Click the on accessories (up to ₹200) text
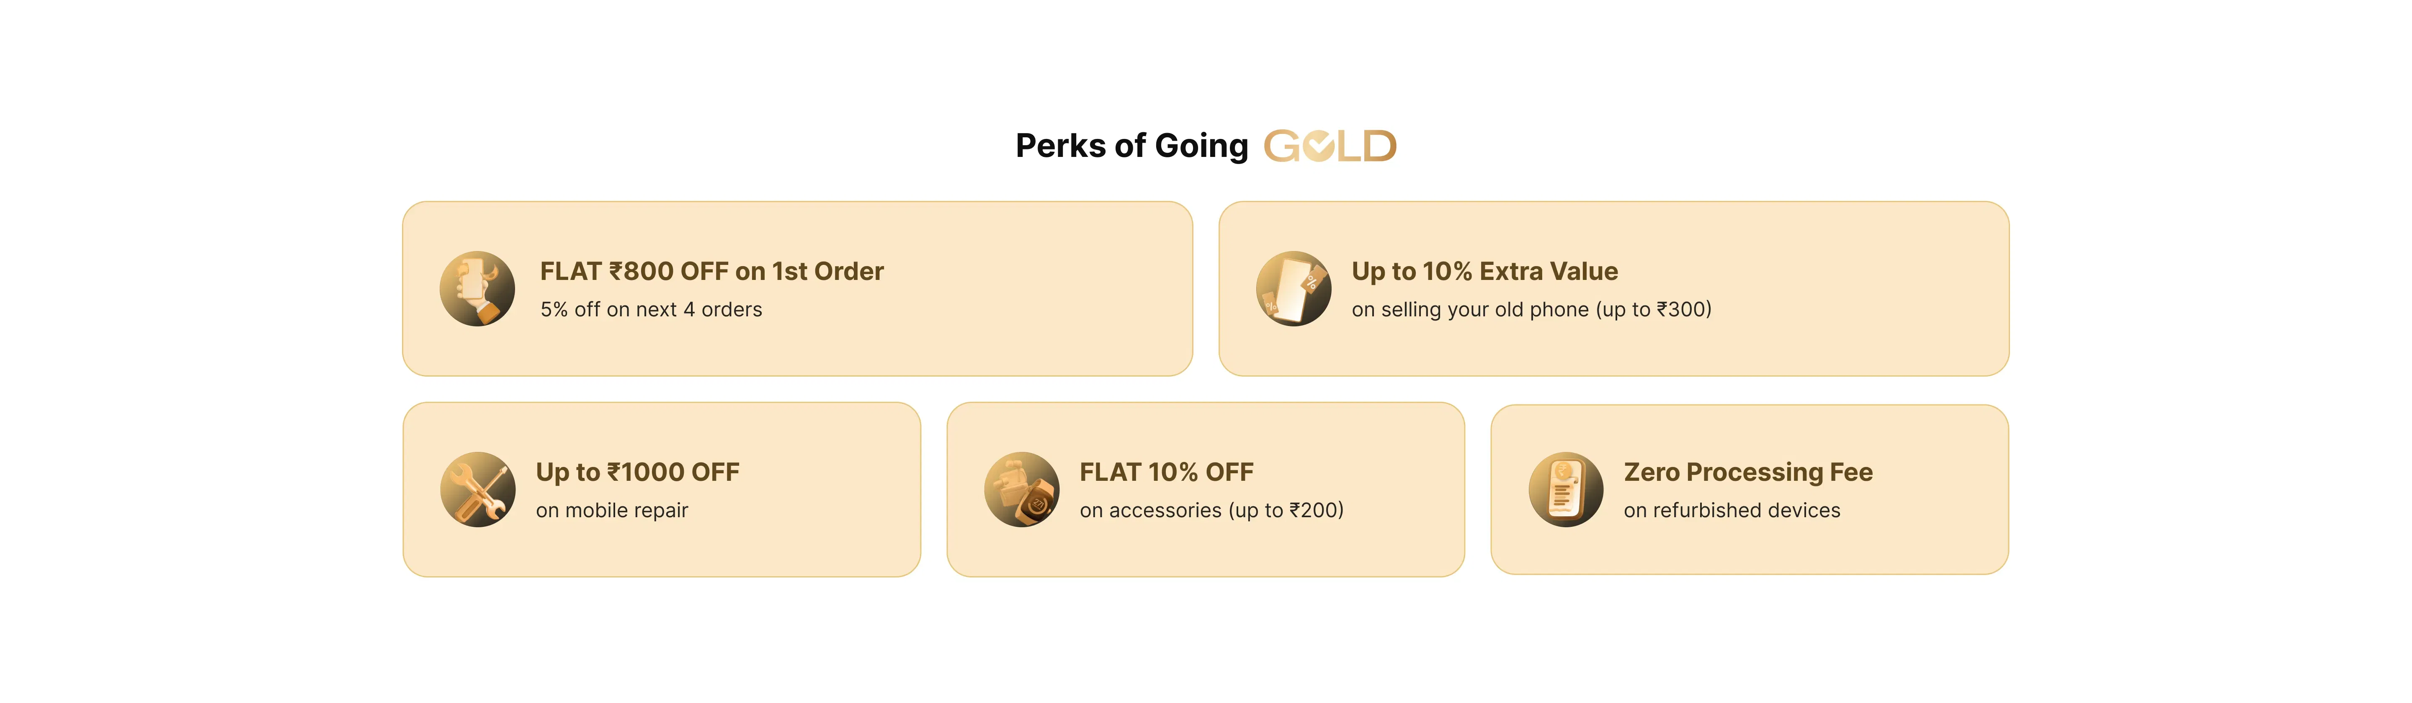 coord(1211,511)
